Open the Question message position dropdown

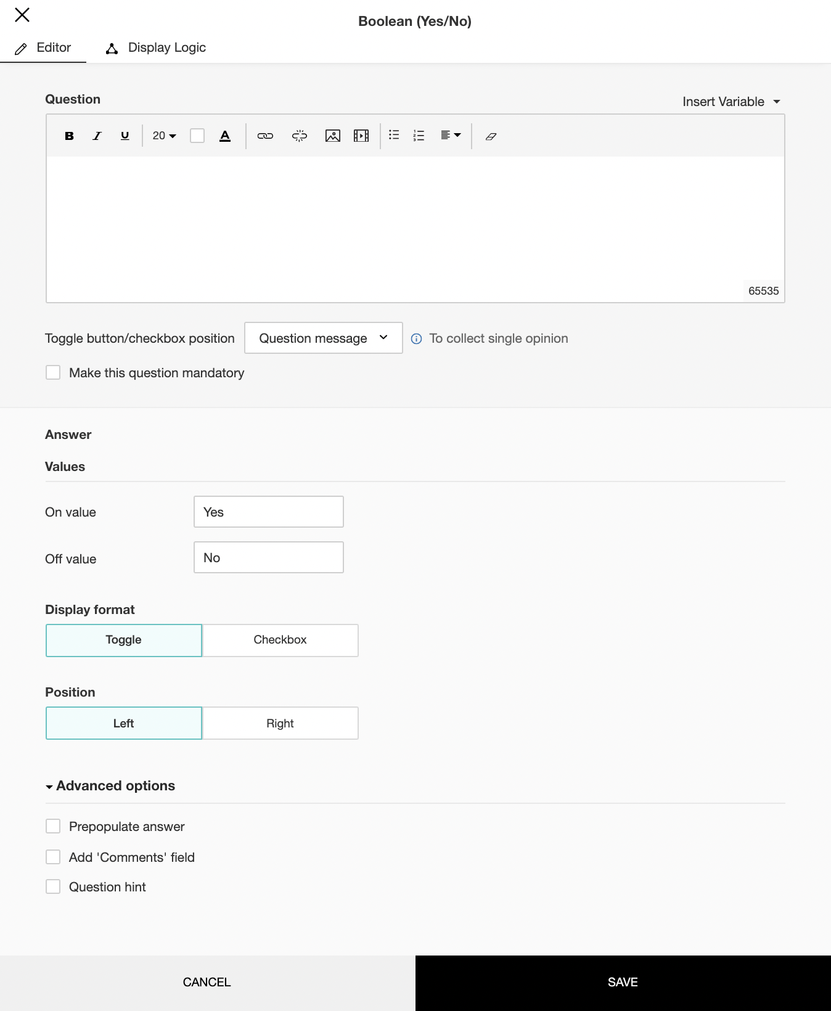pos(323,338)
